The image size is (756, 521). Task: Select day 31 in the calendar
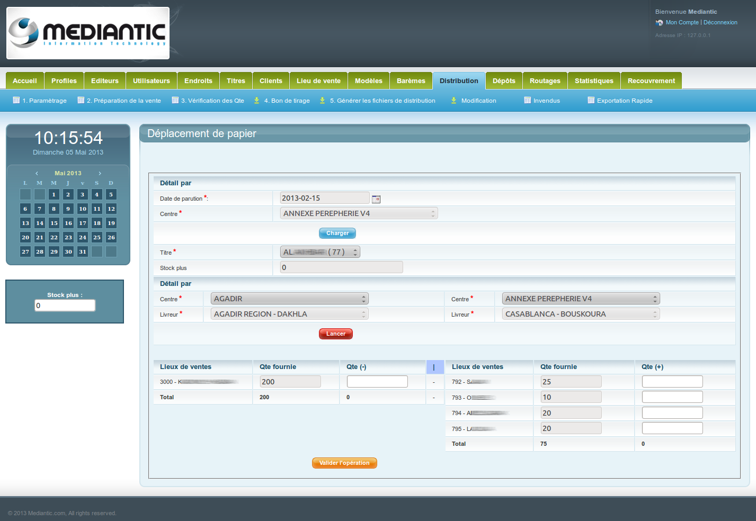coord(83,251)
